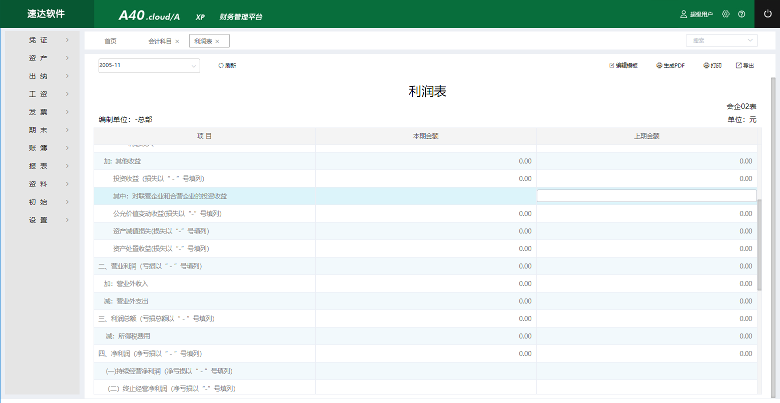Open the 初始 sidebar menu
Viewport: 780px width, 403px height.
click(42, 202)
